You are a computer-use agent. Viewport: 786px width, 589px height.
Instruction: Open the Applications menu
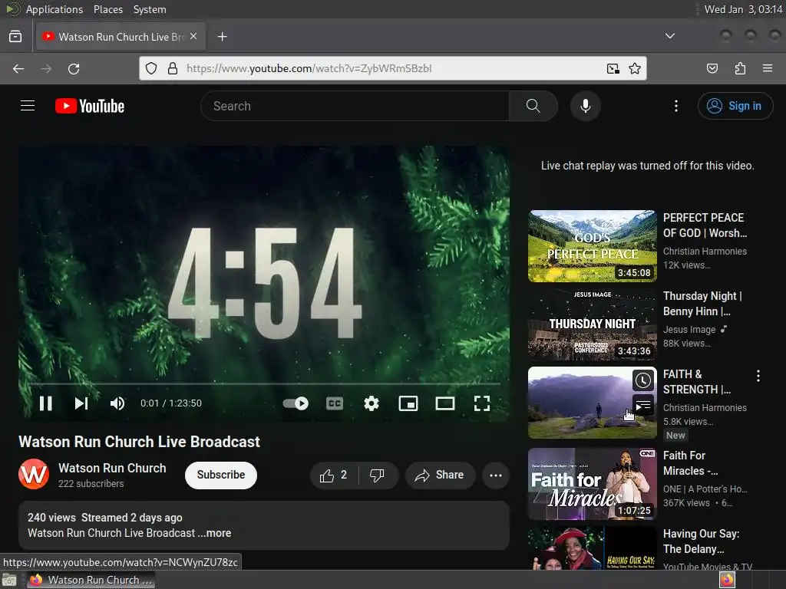54,9
